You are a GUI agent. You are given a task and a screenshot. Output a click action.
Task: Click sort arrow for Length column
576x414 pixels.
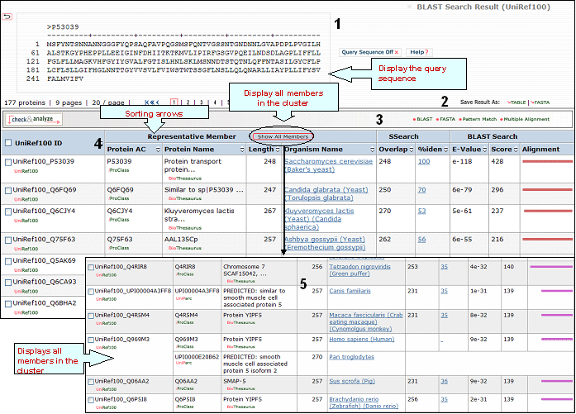coord(278,150)
